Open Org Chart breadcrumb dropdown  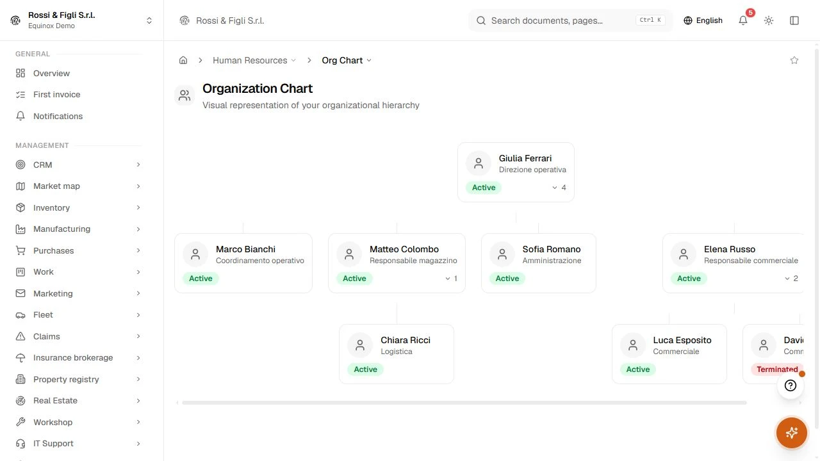[347, 60]
